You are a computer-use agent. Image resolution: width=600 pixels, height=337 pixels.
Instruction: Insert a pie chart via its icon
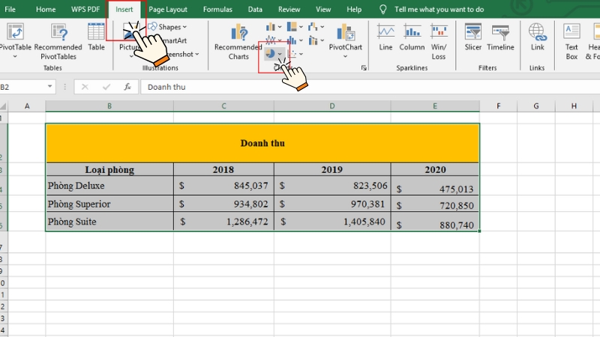pyautogui.click(x=269, y=55)
